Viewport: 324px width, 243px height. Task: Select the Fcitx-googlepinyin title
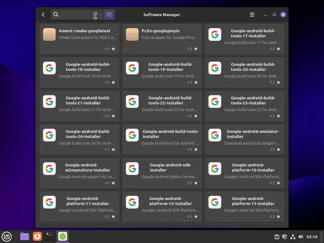point(160,31)
